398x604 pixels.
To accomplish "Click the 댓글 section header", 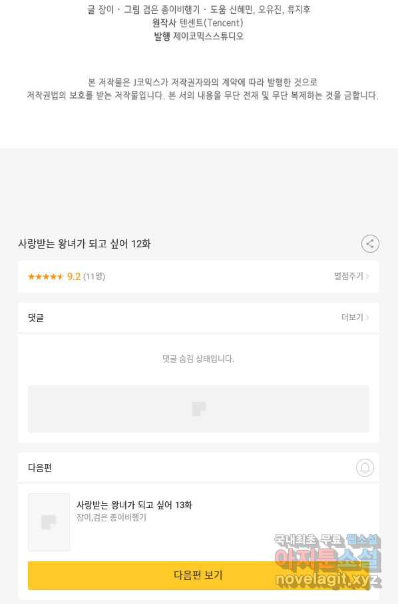I will pos(36,318).
